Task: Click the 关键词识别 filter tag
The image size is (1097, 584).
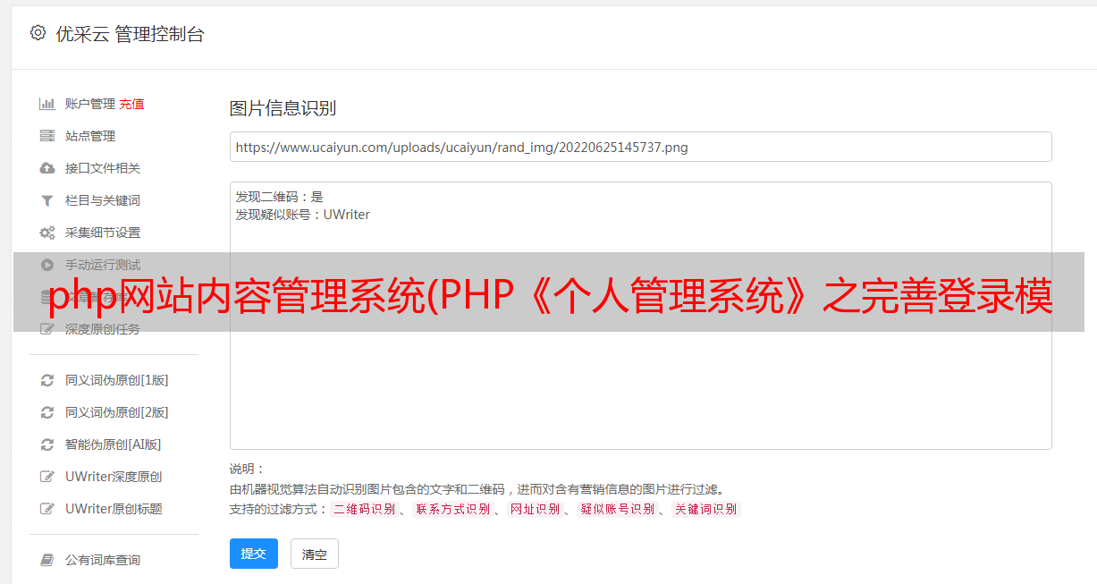Action: click(706, 509)
